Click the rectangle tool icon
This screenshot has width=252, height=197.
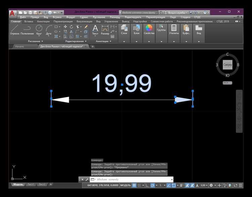56,26
